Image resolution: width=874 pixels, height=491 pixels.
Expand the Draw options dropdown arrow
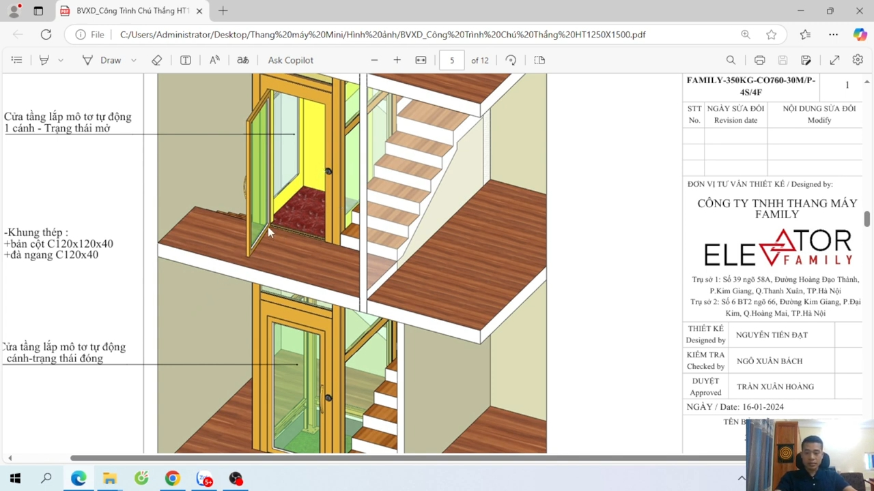(134, 60)
